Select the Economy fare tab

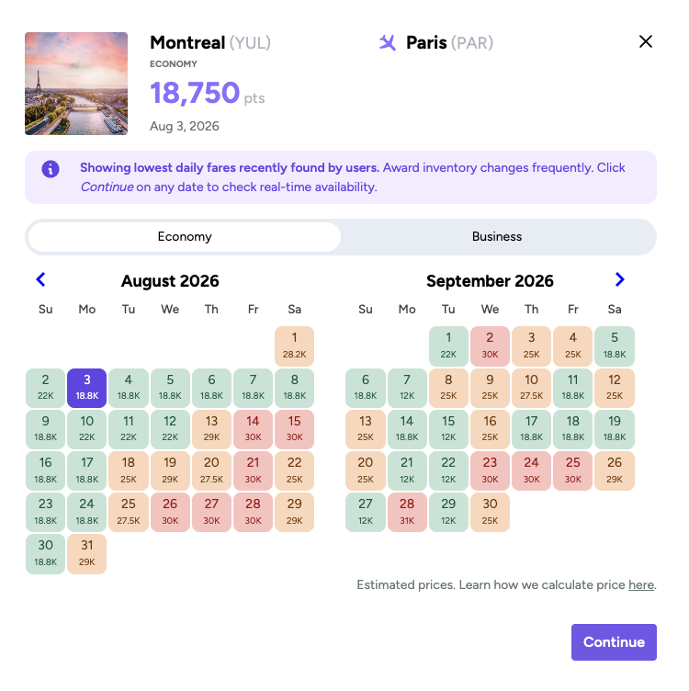[x=185, y=237]
